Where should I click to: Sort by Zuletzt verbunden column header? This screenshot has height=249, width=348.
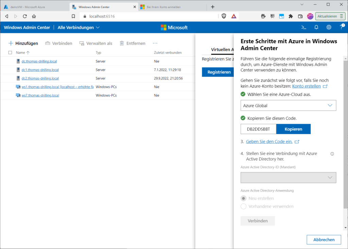[168, 53]
